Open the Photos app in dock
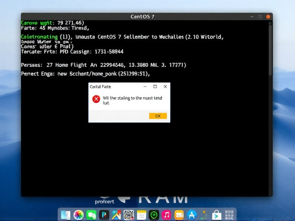This screenshot has height=221, width=295. click(79, 215)
